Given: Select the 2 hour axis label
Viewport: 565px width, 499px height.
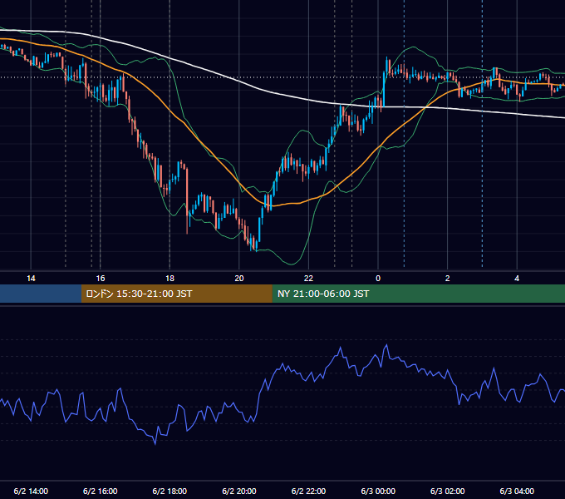Looking at the screenshot, I should [x=448, y=279].
